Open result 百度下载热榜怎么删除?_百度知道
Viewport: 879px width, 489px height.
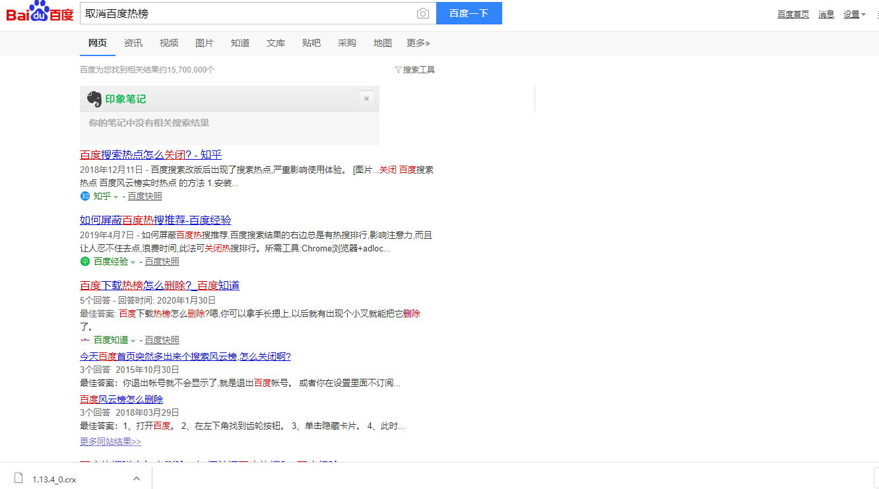[160, 286]
